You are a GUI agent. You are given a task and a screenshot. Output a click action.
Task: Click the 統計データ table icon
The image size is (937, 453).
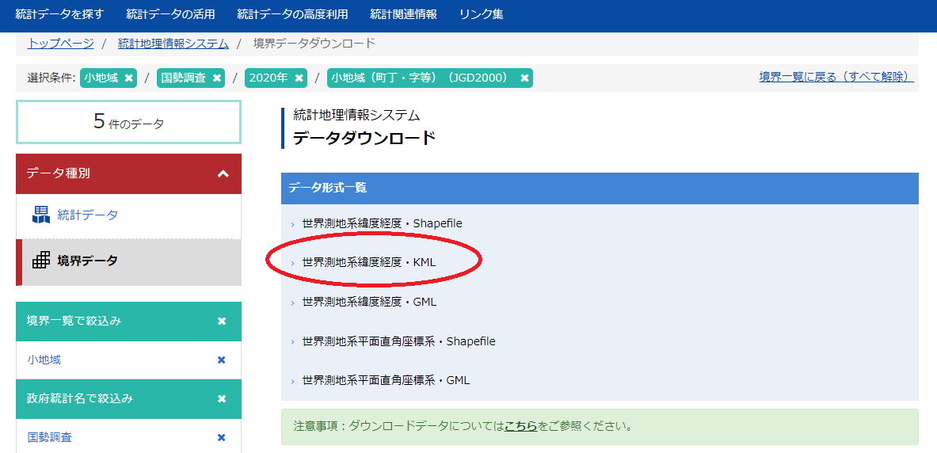pyautogui.click(x=40, y=215)
